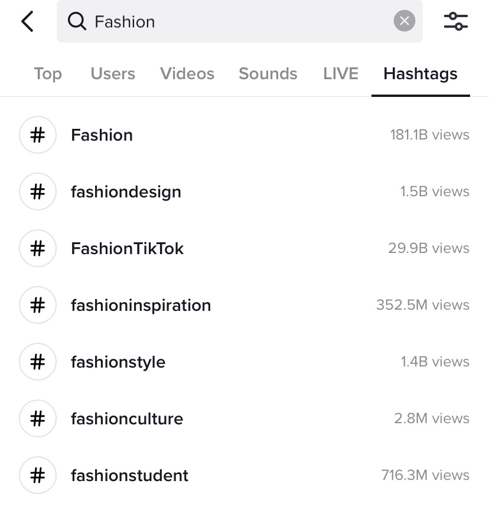Tap the hashtag icon beside FashionTikTok
The height and width of the screenshot is (513, 489).
pyautogui.click(x=37, y=248)
